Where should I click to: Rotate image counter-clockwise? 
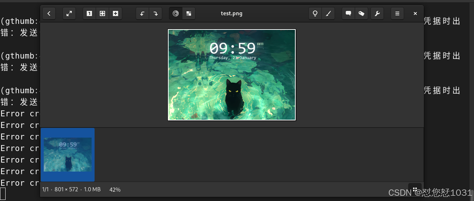click(142, 13)
